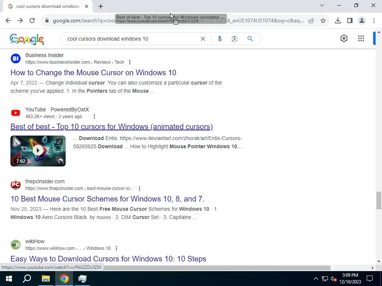This screenshot has height=286, width=382.
Task: Submit search with magnifier icon
Action: tap(250, 39)
